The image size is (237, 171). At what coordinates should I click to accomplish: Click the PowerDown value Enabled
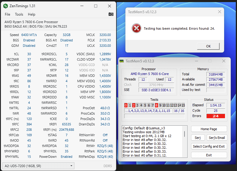(67, 157)
